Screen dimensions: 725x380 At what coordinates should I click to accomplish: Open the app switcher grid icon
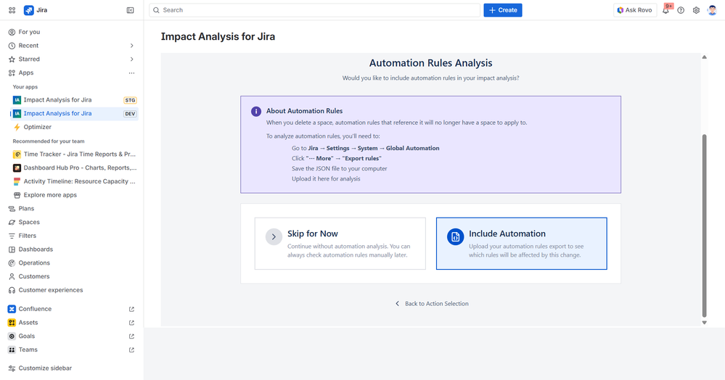pyautogui.click(x=12, y=10)
